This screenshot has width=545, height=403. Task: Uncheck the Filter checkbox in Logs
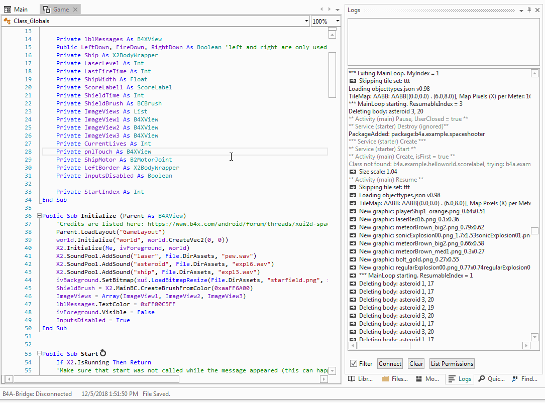(x=354, y=364)
